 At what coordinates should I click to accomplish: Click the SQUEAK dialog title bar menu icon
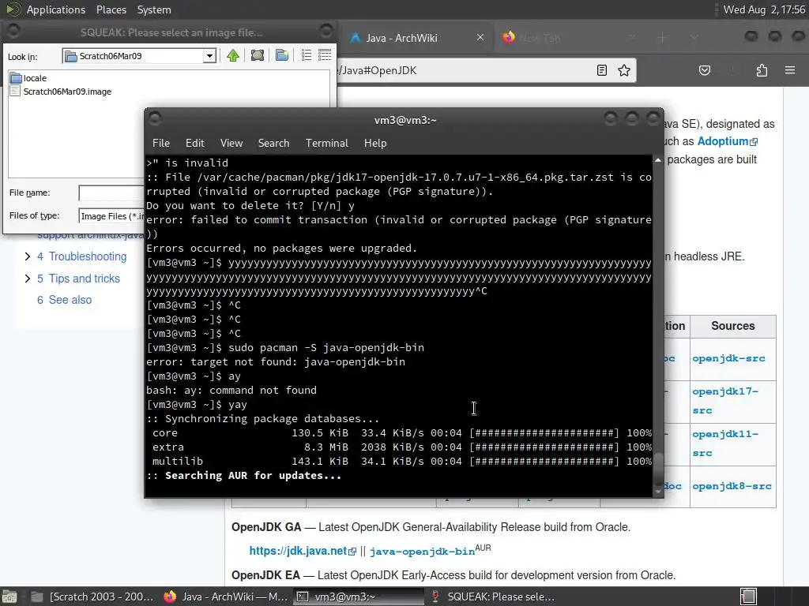[x=13, y=32]
